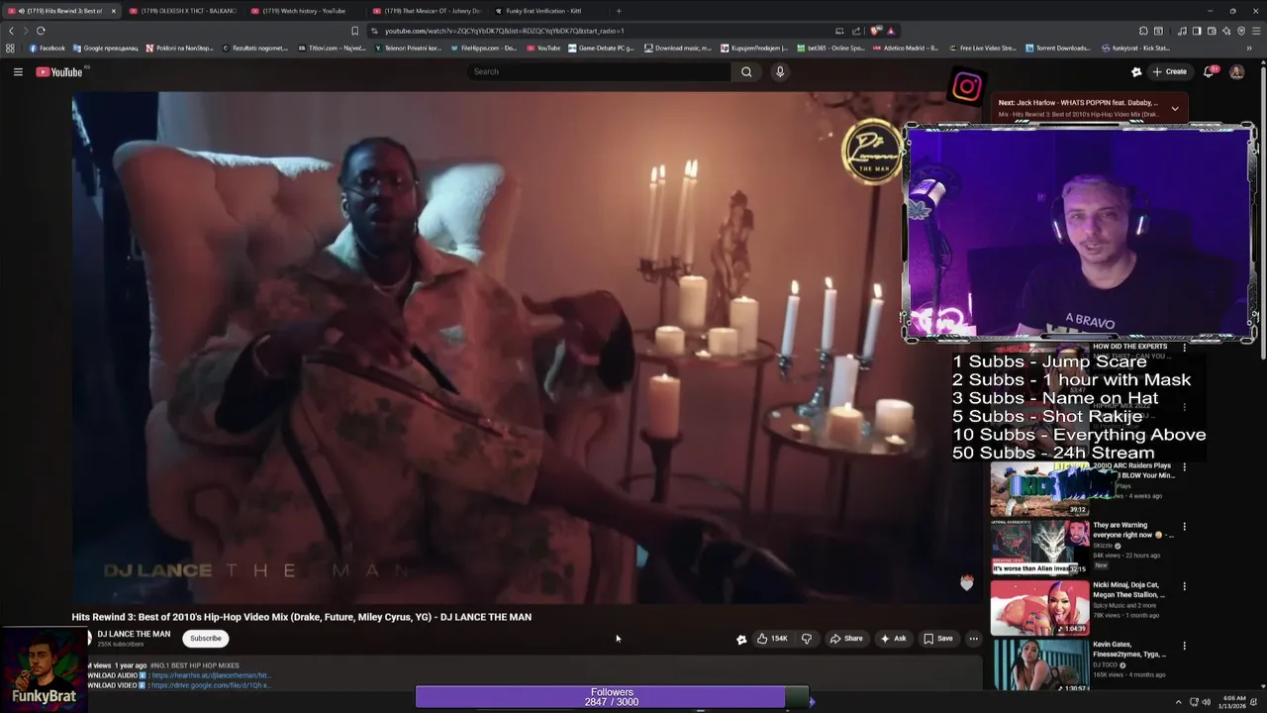Open the They are Warning video thumbnail
The height and width of the screenshot is (713, 1267).
[1039, 548]
